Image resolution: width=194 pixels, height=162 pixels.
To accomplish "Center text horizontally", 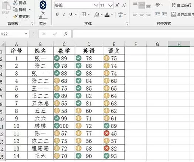I will click(x=142, y=14).
